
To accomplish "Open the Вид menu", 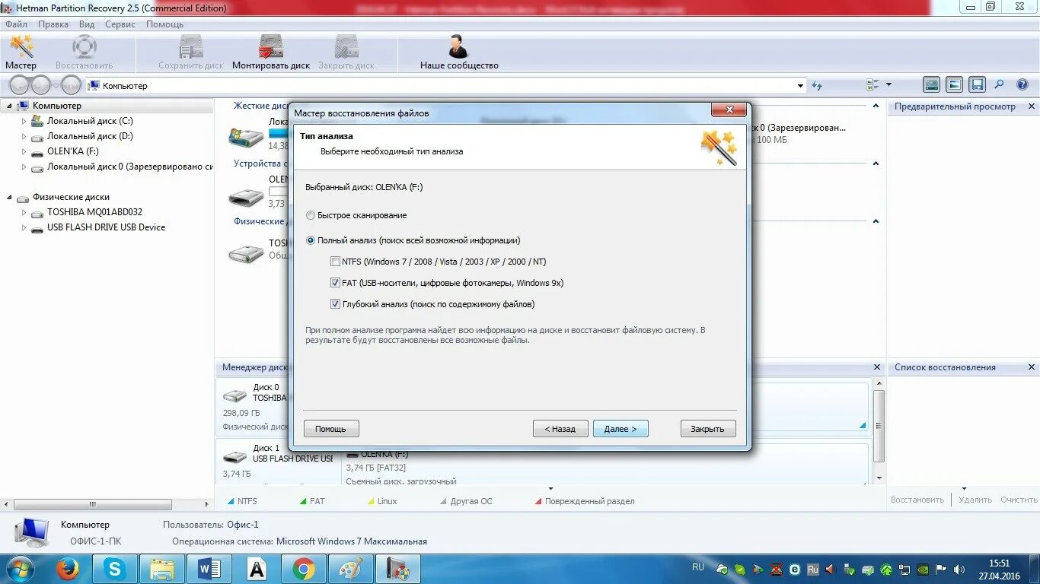I will [87, 24].
